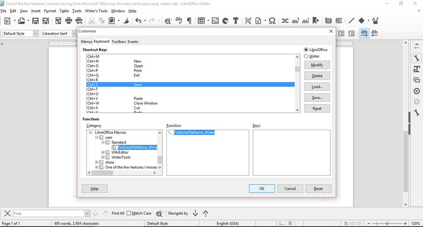Image resolution: width=423 pixels, height=227 pixels.
Task: Click the Insert Chart icon
Action: [x=226, y=21]
